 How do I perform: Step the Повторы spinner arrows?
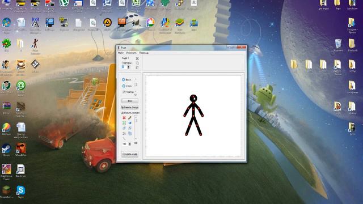[129, 67]
